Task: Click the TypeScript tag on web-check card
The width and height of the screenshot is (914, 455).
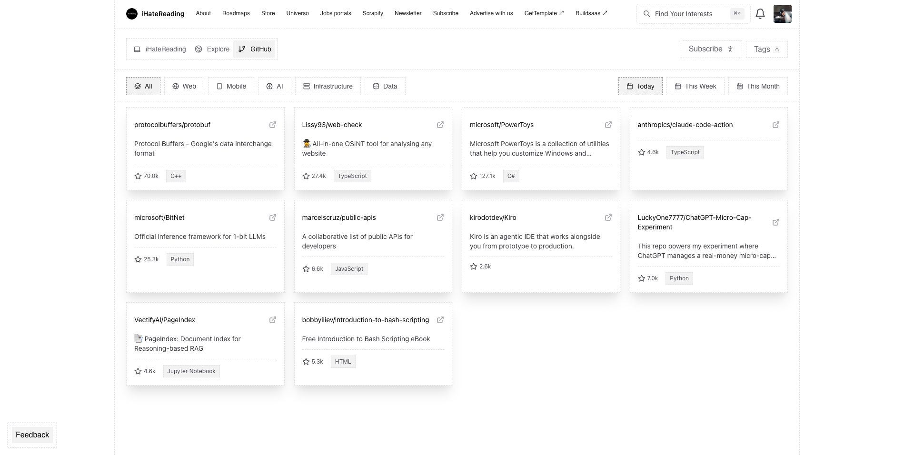Action: (352, 176)
